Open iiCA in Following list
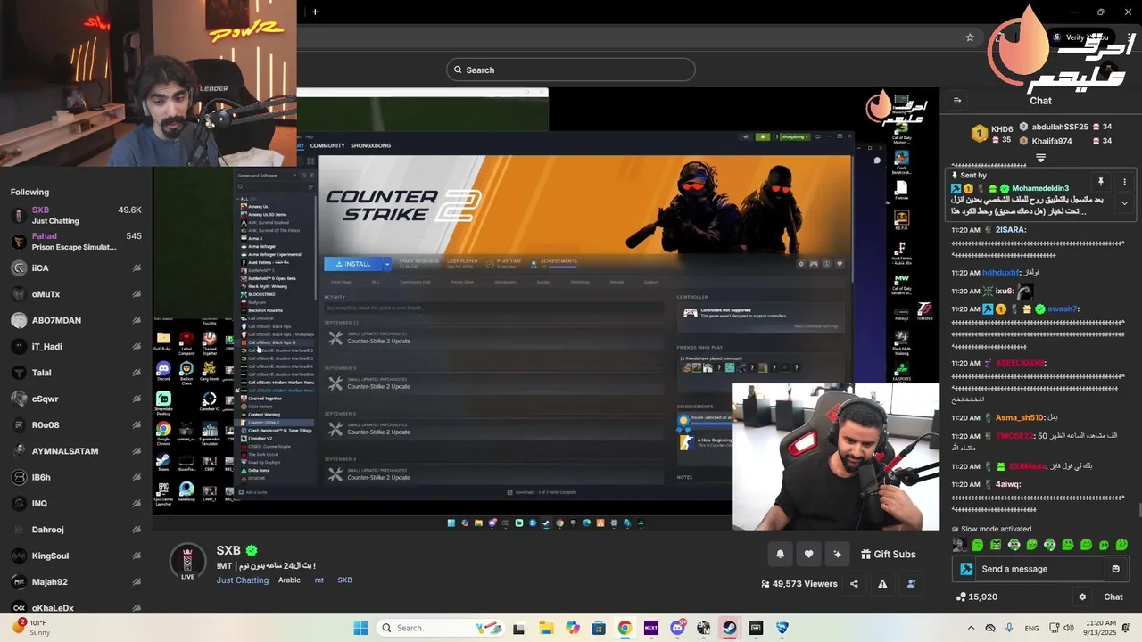The image size is (1142, 642). click(76, 267)
